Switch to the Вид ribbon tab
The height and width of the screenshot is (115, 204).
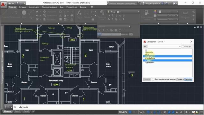pos(62,7)
